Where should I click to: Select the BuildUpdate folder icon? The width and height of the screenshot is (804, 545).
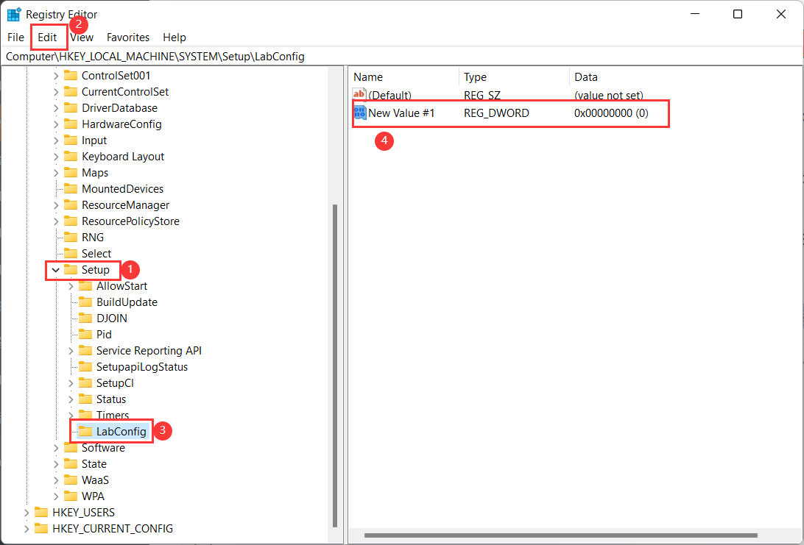click(85, 302)
